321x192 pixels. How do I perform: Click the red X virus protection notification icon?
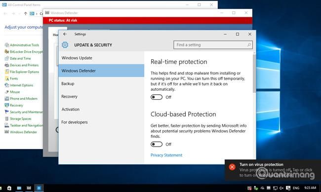(232, 167)
